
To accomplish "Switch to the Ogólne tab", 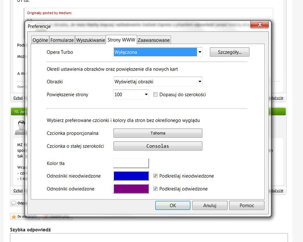I will pyautogui.click(x=40, y=40).
